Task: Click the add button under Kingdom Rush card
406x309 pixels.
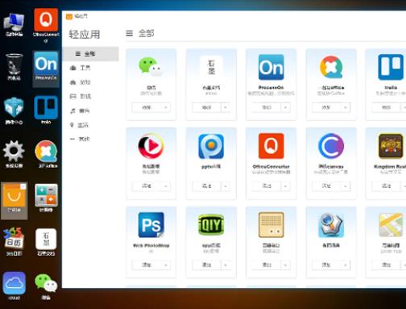Action: pos(386,186)
